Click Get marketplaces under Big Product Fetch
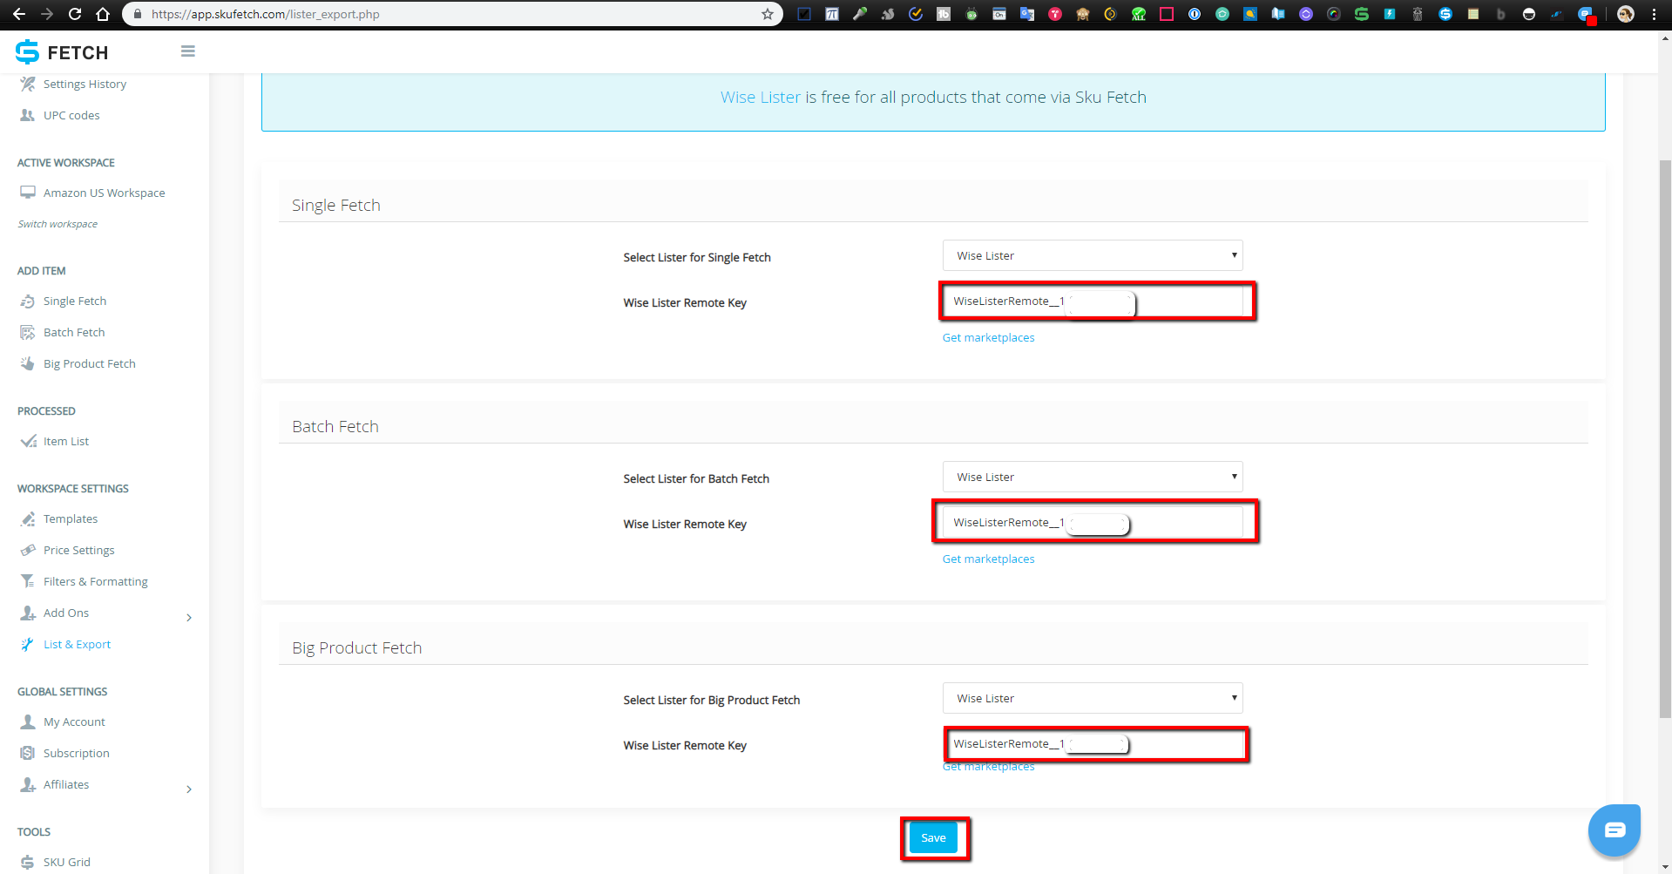This screenshot has height=874, width=1672. pyautogui.click(x=988, y=767)
